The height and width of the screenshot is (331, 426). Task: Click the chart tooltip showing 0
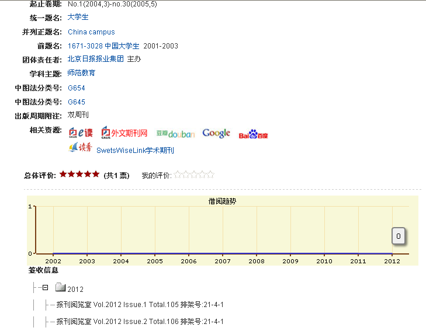click(399, 236)
